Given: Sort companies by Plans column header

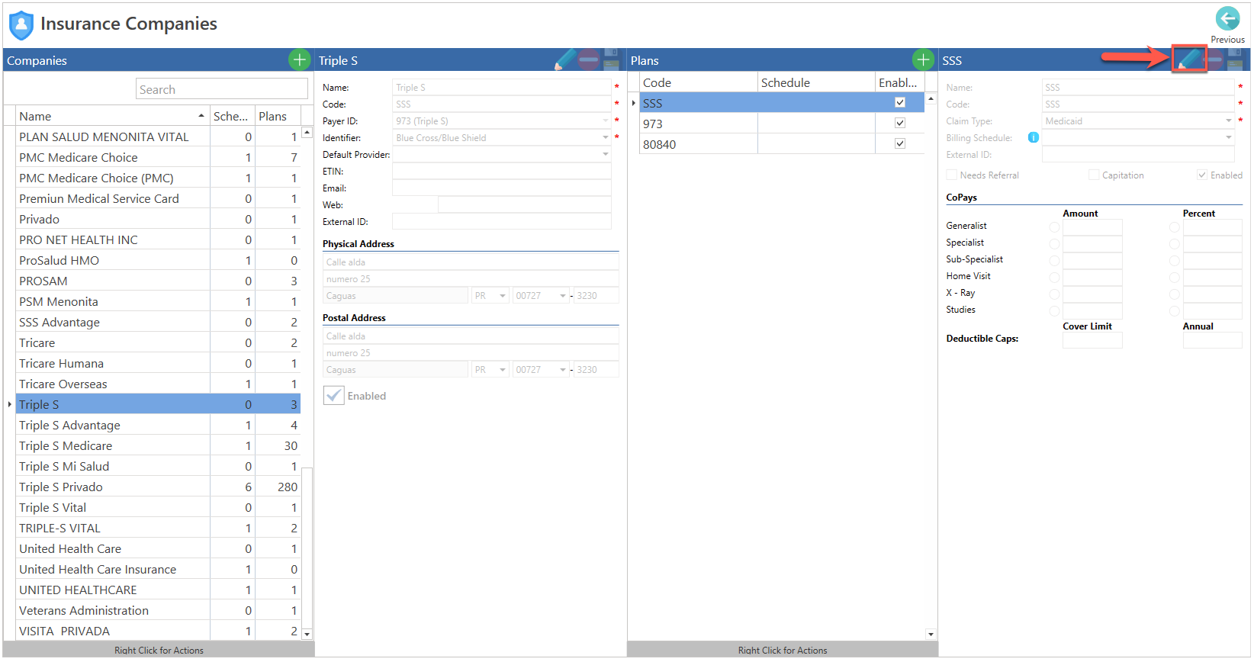Looking at the screenshot, I should pos(278,116).
